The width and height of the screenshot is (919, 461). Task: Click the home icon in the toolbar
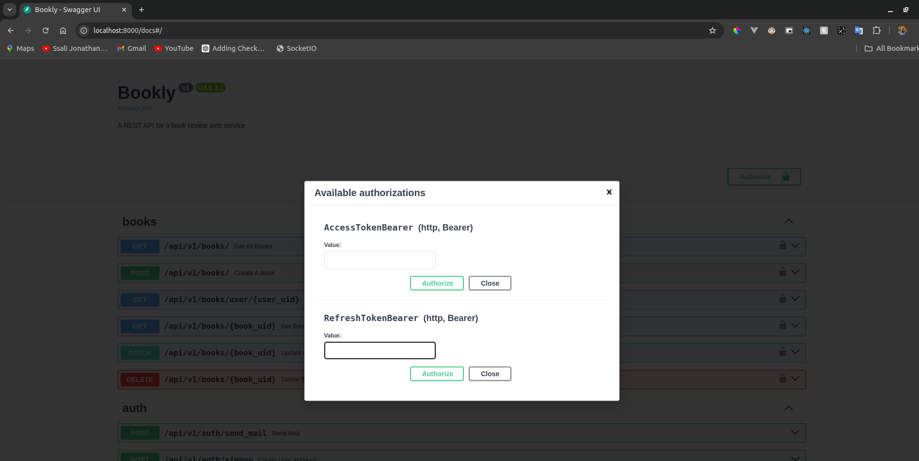(x=63, y=30)
